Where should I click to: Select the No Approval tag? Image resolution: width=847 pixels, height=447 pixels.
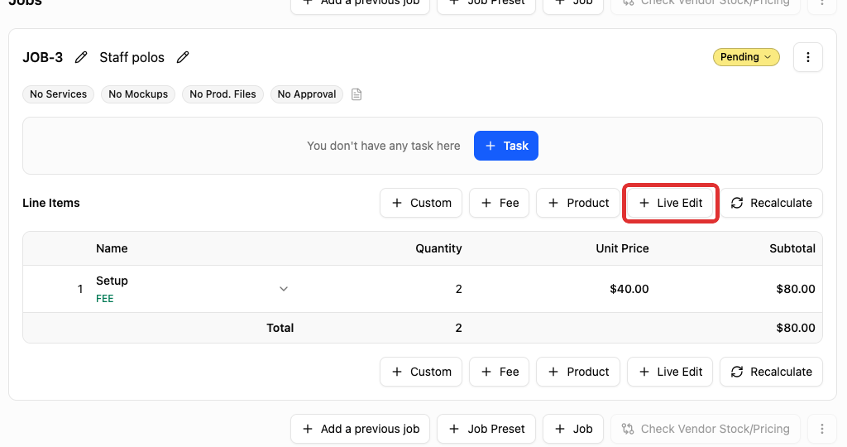click(x=307, y=94)
